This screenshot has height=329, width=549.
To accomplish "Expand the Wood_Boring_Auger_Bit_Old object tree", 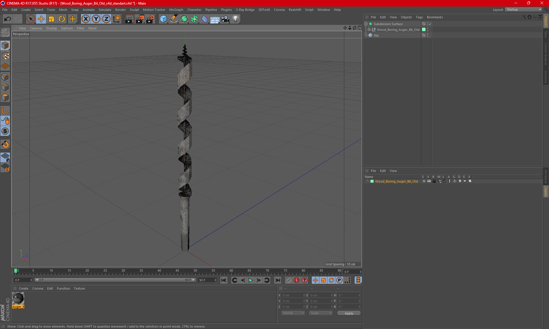I will click(x=369, y=30).
